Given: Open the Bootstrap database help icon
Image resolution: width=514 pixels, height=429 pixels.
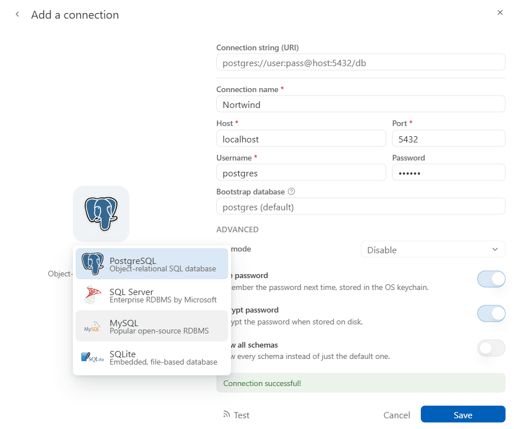Looking at the screenshot, I should pyautogui.click(x=291, y=192).
